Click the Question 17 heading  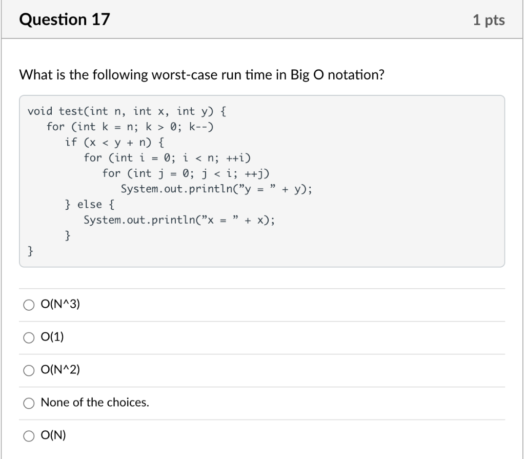[x=65, y=19]
